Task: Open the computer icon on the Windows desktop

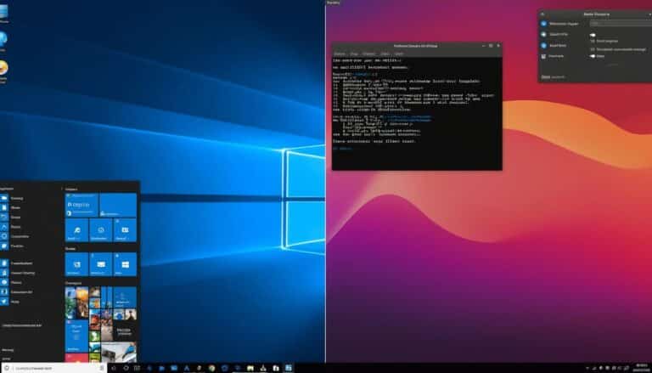Action: point(3,12)
